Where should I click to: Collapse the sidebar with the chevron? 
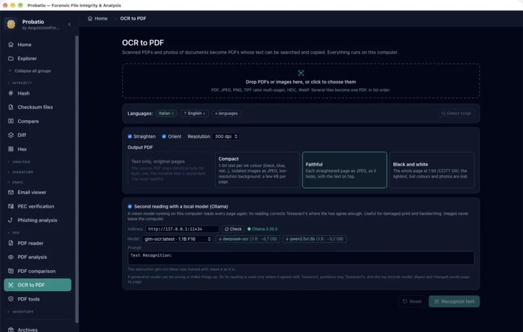pos(70,24)
